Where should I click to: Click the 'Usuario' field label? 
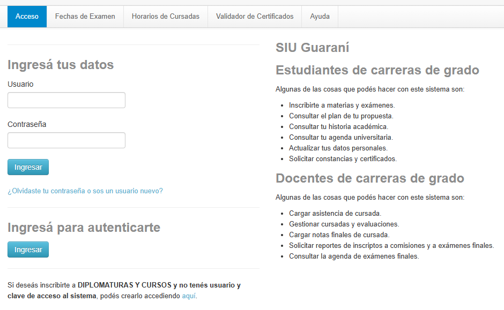point(20,84)
